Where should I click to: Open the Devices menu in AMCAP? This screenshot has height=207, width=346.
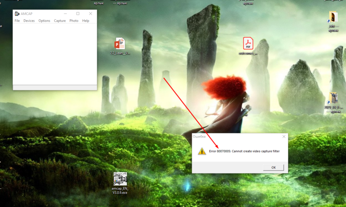29,21
